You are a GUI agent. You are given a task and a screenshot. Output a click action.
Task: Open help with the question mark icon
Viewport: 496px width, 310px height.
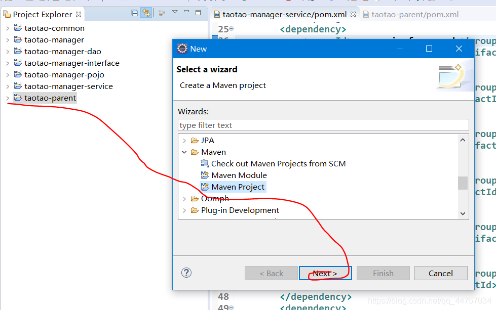coord(186,273)
